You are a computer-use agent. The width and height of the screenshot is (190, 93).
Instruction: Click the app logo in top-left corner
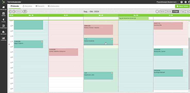(x=4, y=2)
